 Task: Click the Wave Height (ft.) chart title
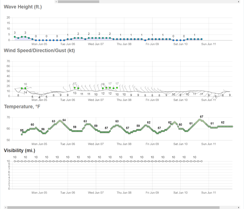23,7
